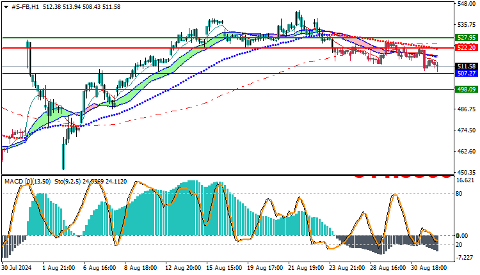Select the red horizontal line at 522.20

[x=227, y=48]
